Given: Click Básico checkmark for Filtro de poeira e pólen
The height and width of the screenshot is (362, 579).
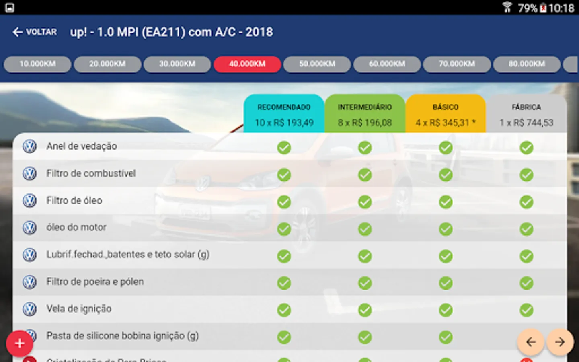Looking at the screenshot, I should 446,283.
